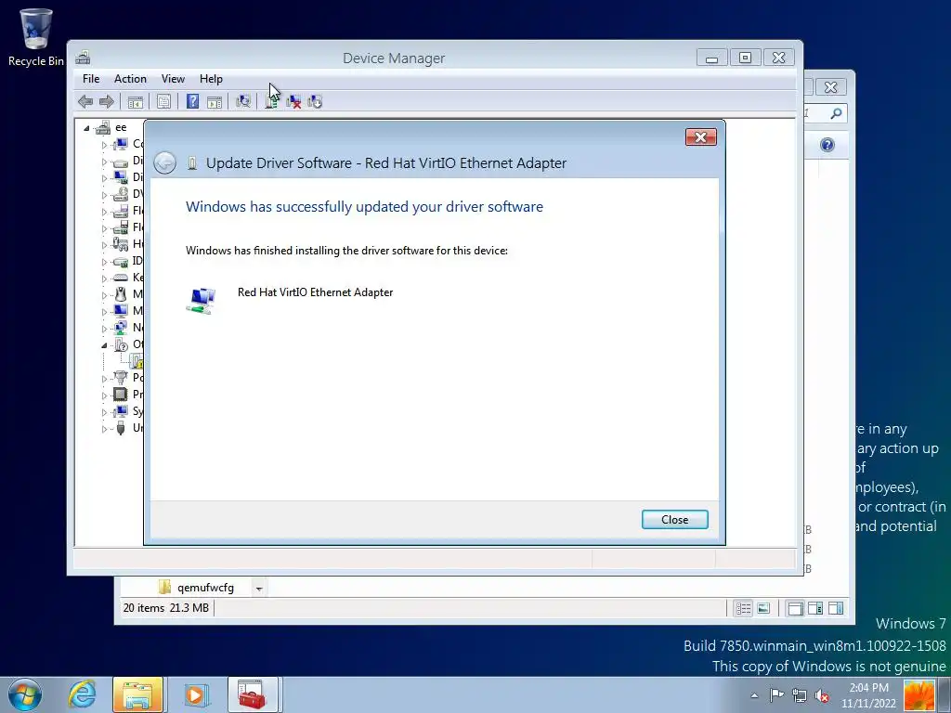The height and width of the screenshot is (713, 951).
Task: Expand the node with the DVD drive icon
Action: click(x=104, y=195)
